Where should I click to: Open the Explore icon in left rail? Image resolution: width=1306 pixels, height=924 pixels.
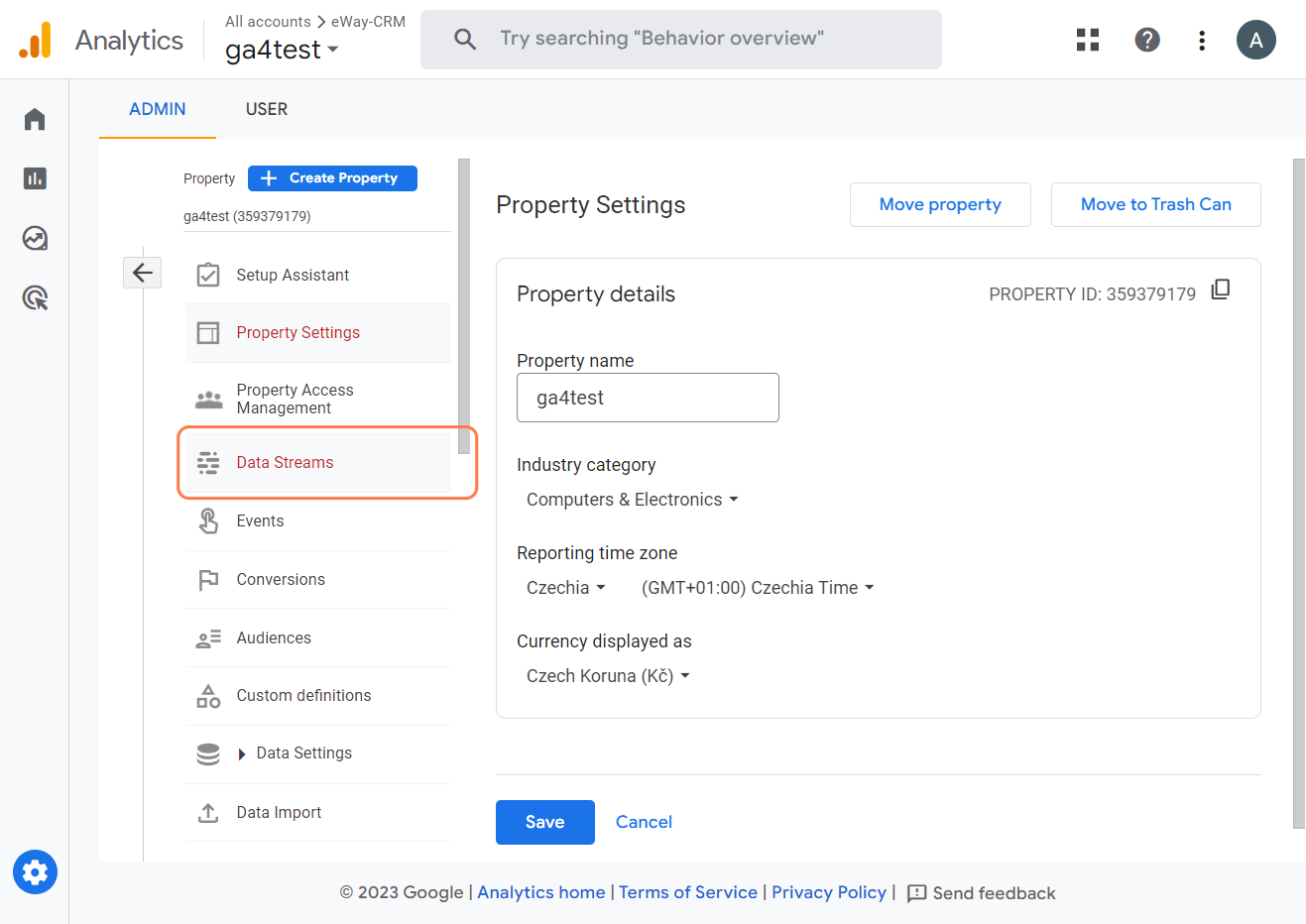coord(35,238)
